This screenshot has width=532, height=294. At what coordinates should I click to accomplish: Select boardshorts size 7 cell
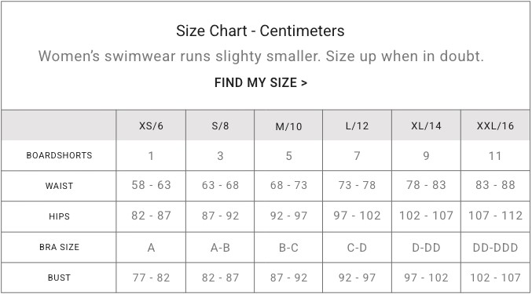357,156
